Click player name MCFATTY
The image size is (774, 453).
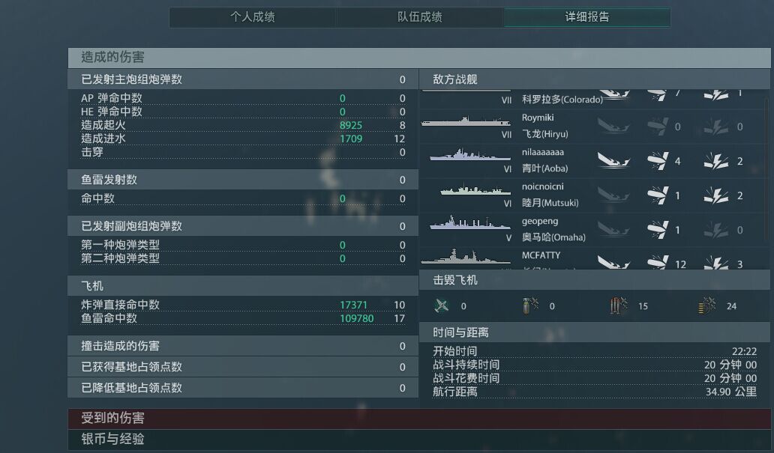pyautogui.click(x=541, y=255)
